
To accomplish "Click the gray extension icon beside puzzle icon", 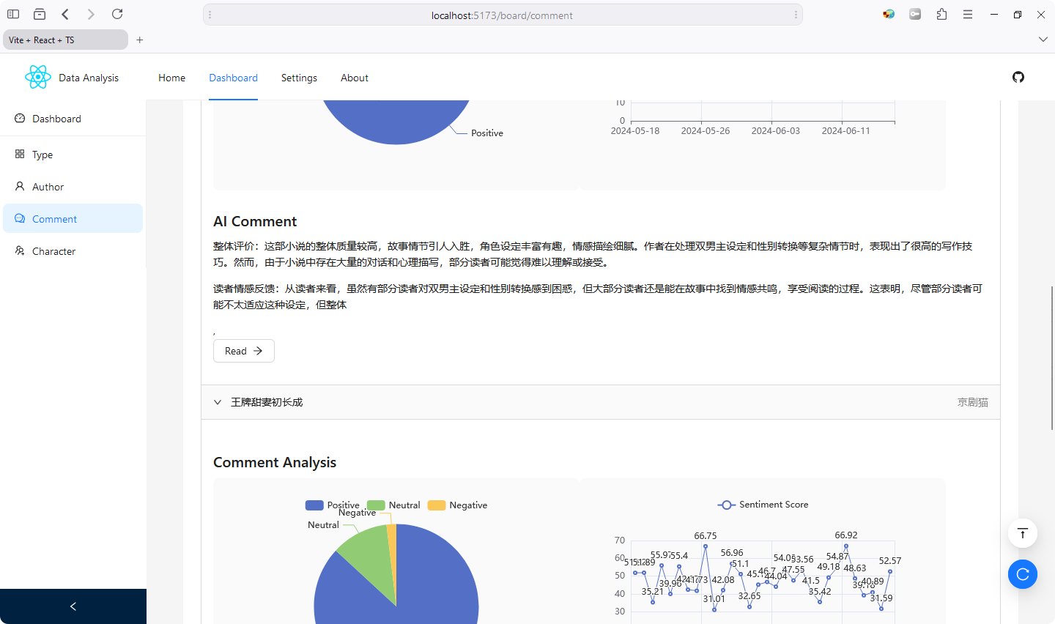I will click(915, 14).
